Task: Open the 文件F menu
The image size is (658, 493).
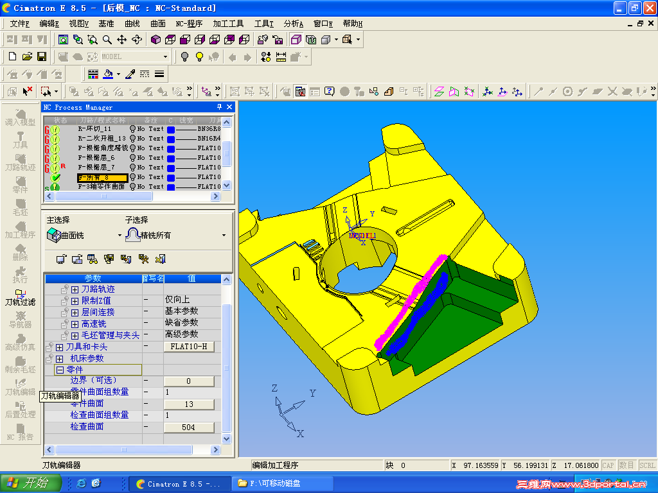Action: (20, 24)
